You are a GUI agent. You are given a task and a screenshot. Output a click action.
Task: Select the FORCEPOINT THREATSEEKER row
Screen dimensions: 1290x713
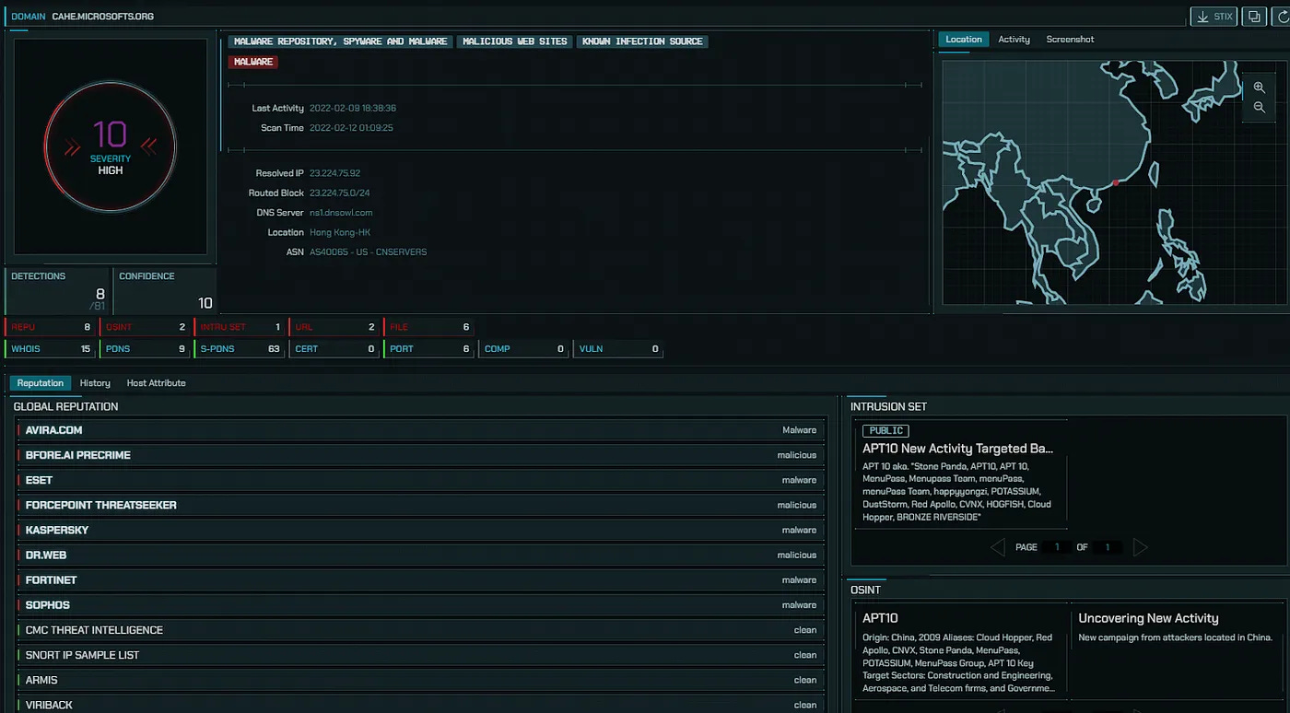coord(421,505)
